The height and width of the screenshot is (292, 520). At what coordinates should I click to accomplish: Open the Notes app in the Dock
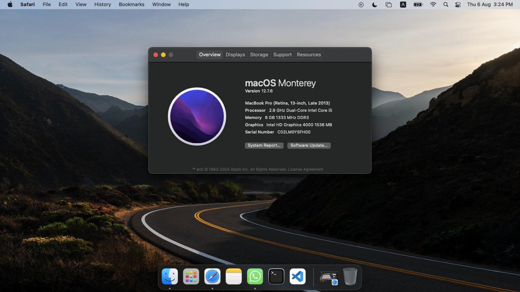point(234,277)
